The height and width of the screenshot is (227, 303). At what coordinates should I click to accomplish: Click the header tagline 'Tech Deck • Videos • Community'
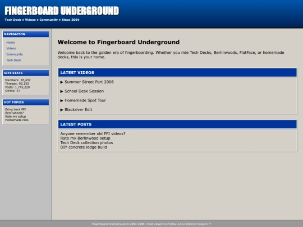[x=31, y=20]
